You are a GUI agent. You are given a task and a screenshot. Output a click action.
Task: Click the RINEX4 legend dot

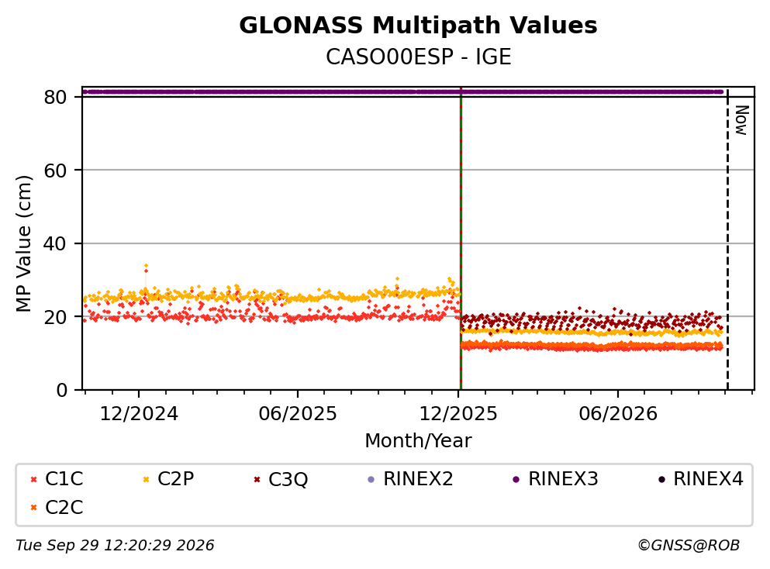tap(661, 479)
